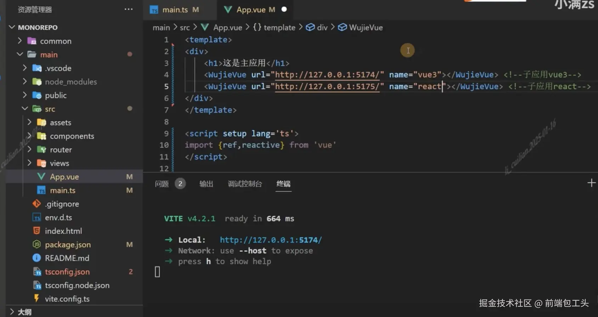Select the App.vue editor tab
This screenshot has width=598, height=317.
(x=254, y=10)
